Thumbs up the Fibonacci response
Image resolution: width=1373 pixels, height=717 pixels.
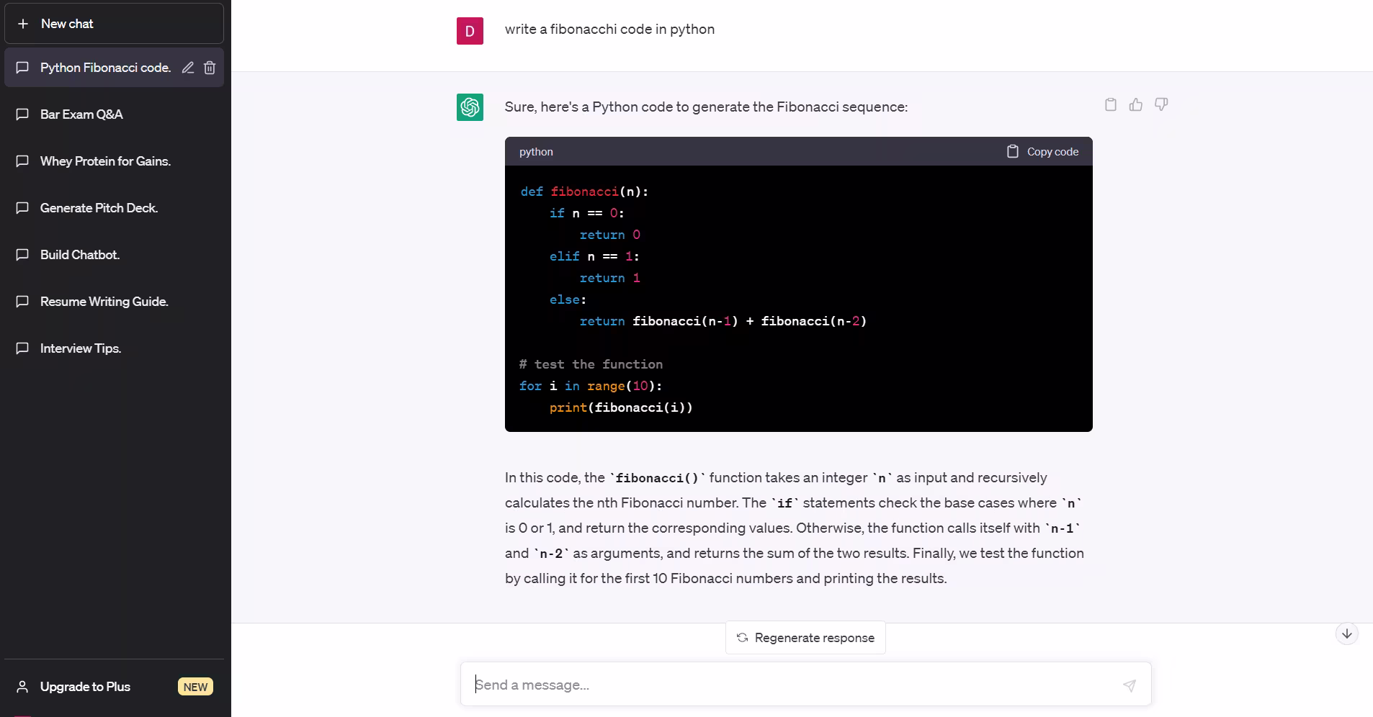[1136, 105]
